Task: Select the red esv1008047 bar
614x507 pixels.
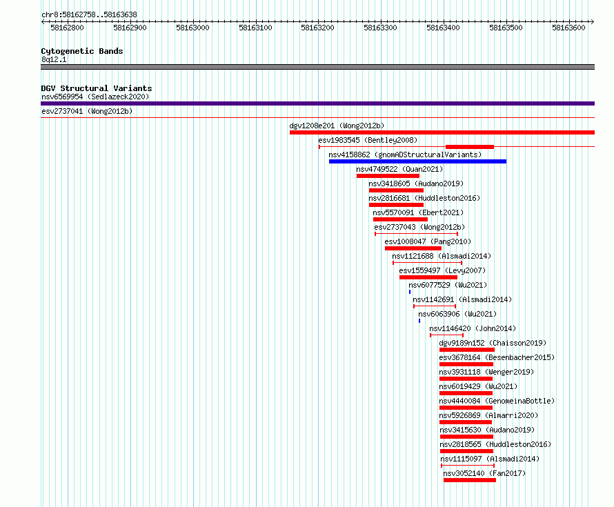Action: tap(413, 248)
